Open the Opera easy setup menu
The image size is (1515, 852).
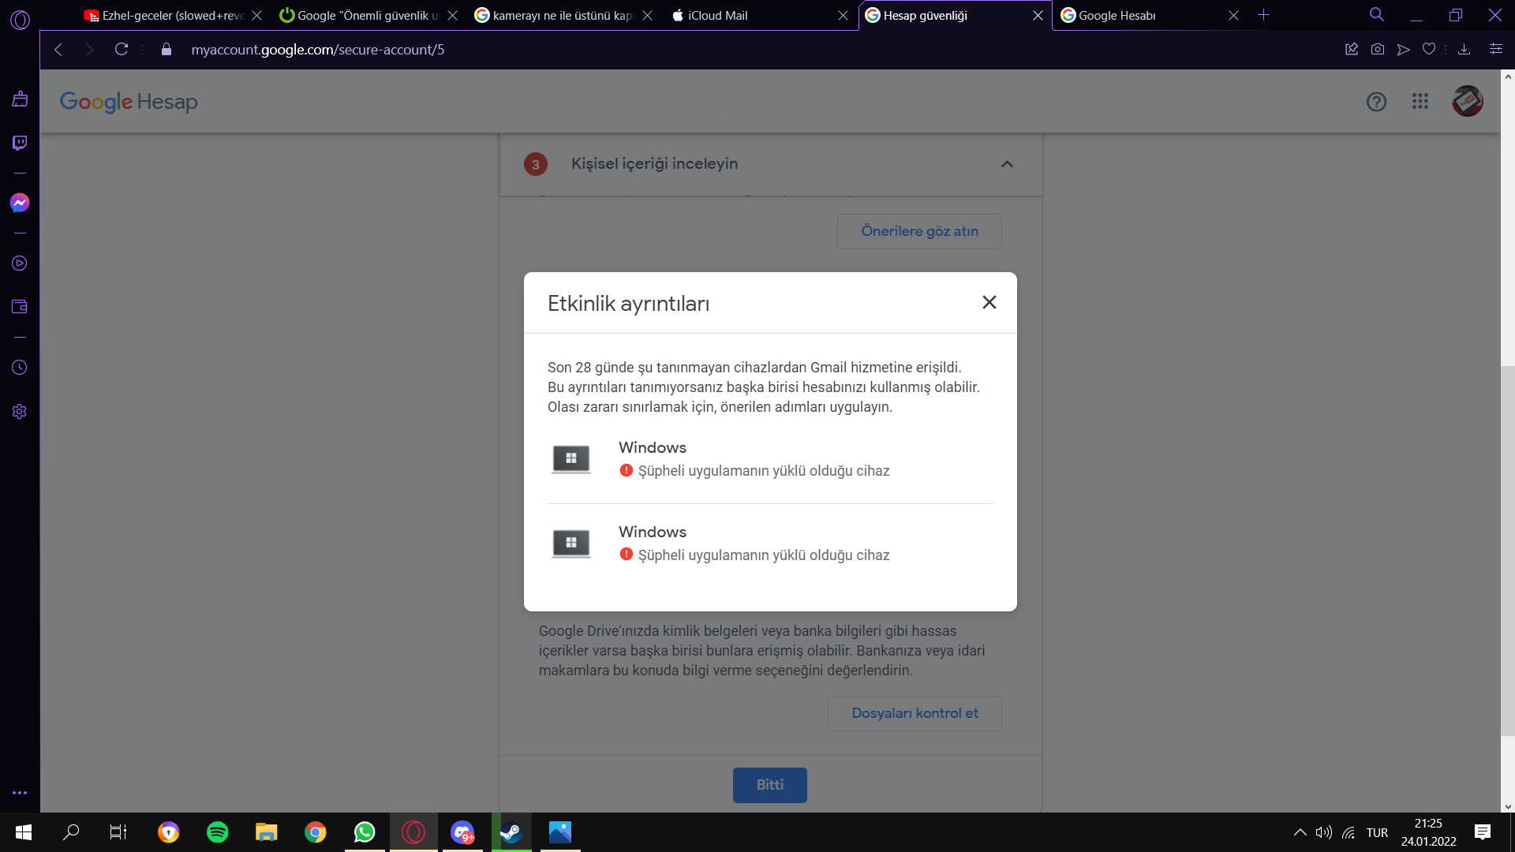(1495, 49)
